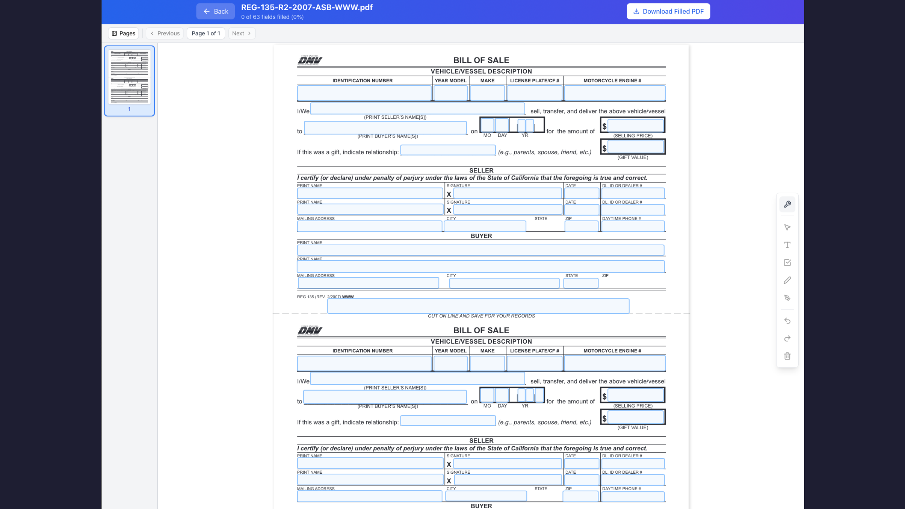Download the filled PDF
This screenshot has width=905, height=509.
tap(667, 11)
